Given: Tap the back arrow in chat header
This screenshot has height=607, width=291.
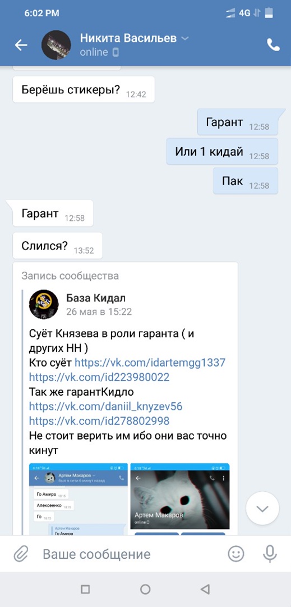Looking at the screenshot, I should pyautogui.click(x=21, y=46).
